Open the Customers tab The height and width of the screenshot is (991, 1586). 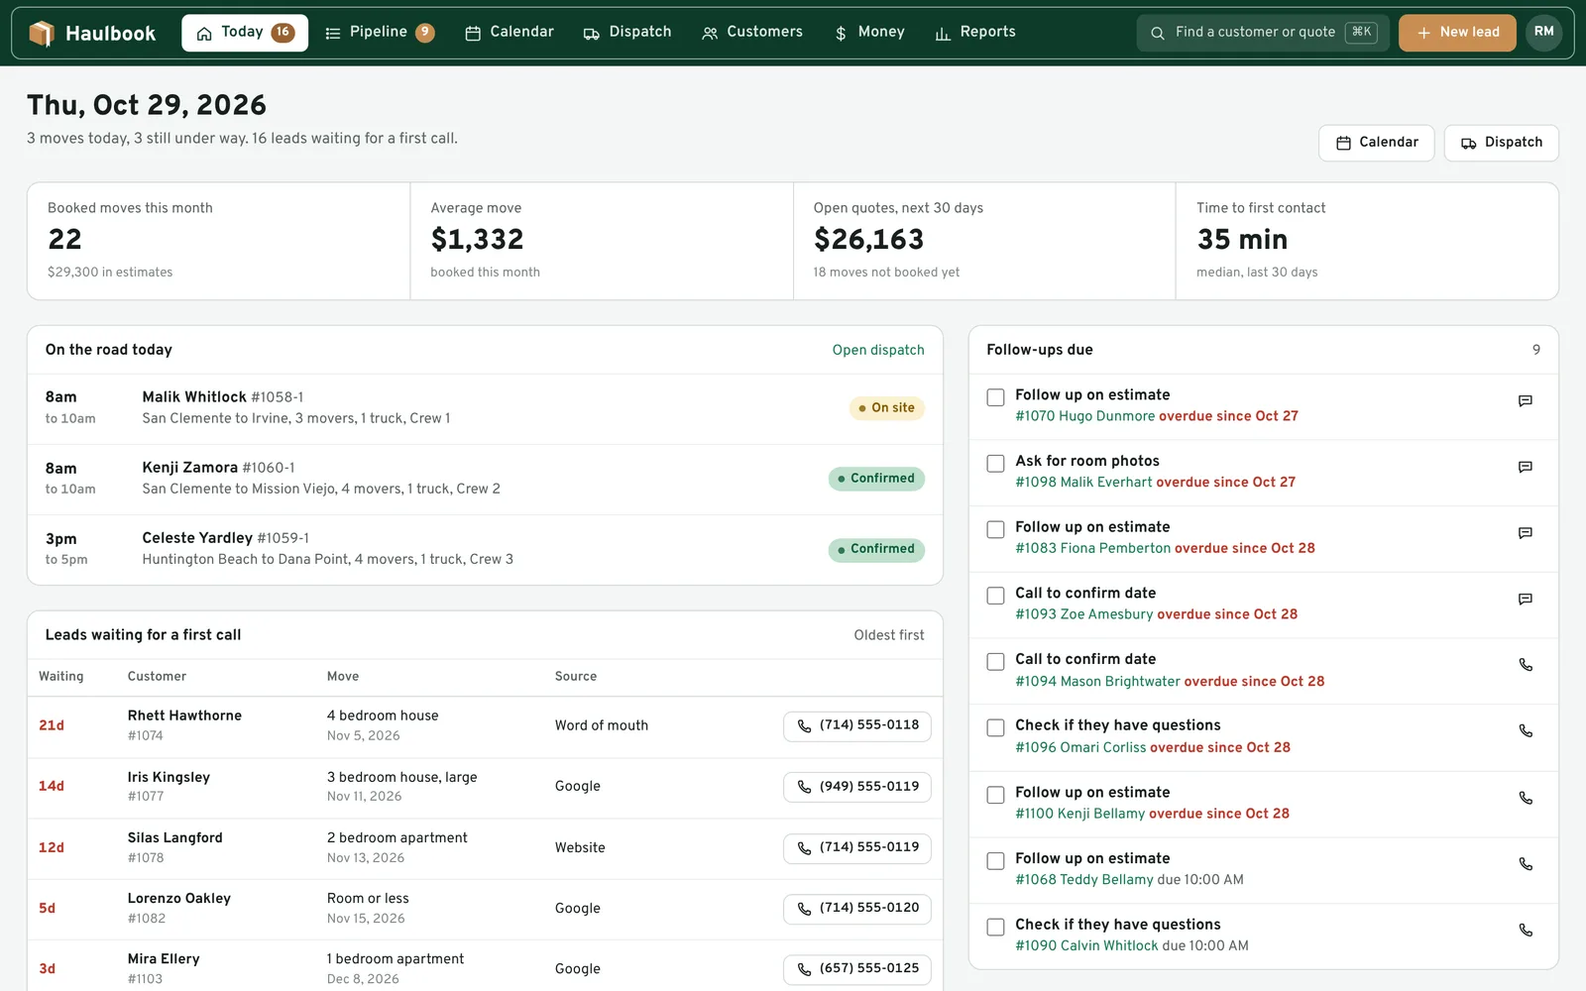pos(752,33)
